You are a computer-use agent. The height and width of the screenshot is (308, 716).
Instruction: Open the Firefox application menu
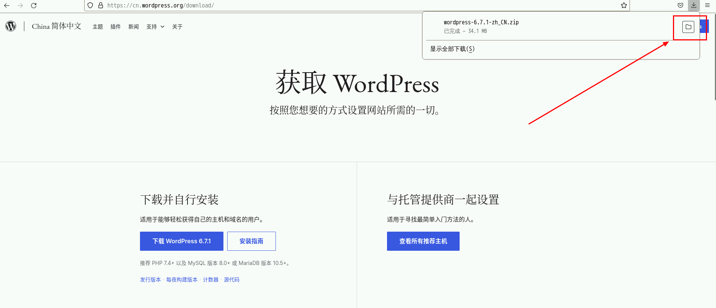[x=707, y=5]
